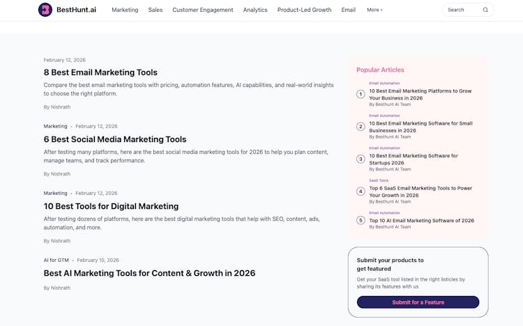Click the search magnifier icon
Image resolution: width=523 pixels, height=326 pixels.
[485, 10]
